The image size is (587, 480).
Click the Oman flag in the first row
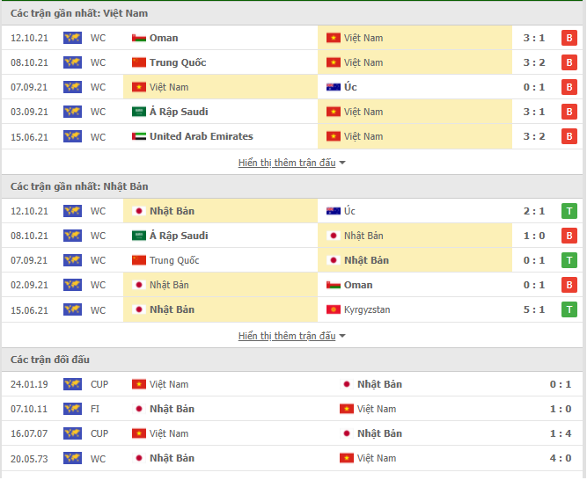(139, 38)
